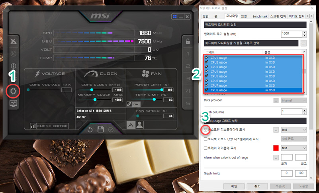Click the Fan section fan icon
The width and height of the screenshot is (319, 193).
(x=145, y=74)
